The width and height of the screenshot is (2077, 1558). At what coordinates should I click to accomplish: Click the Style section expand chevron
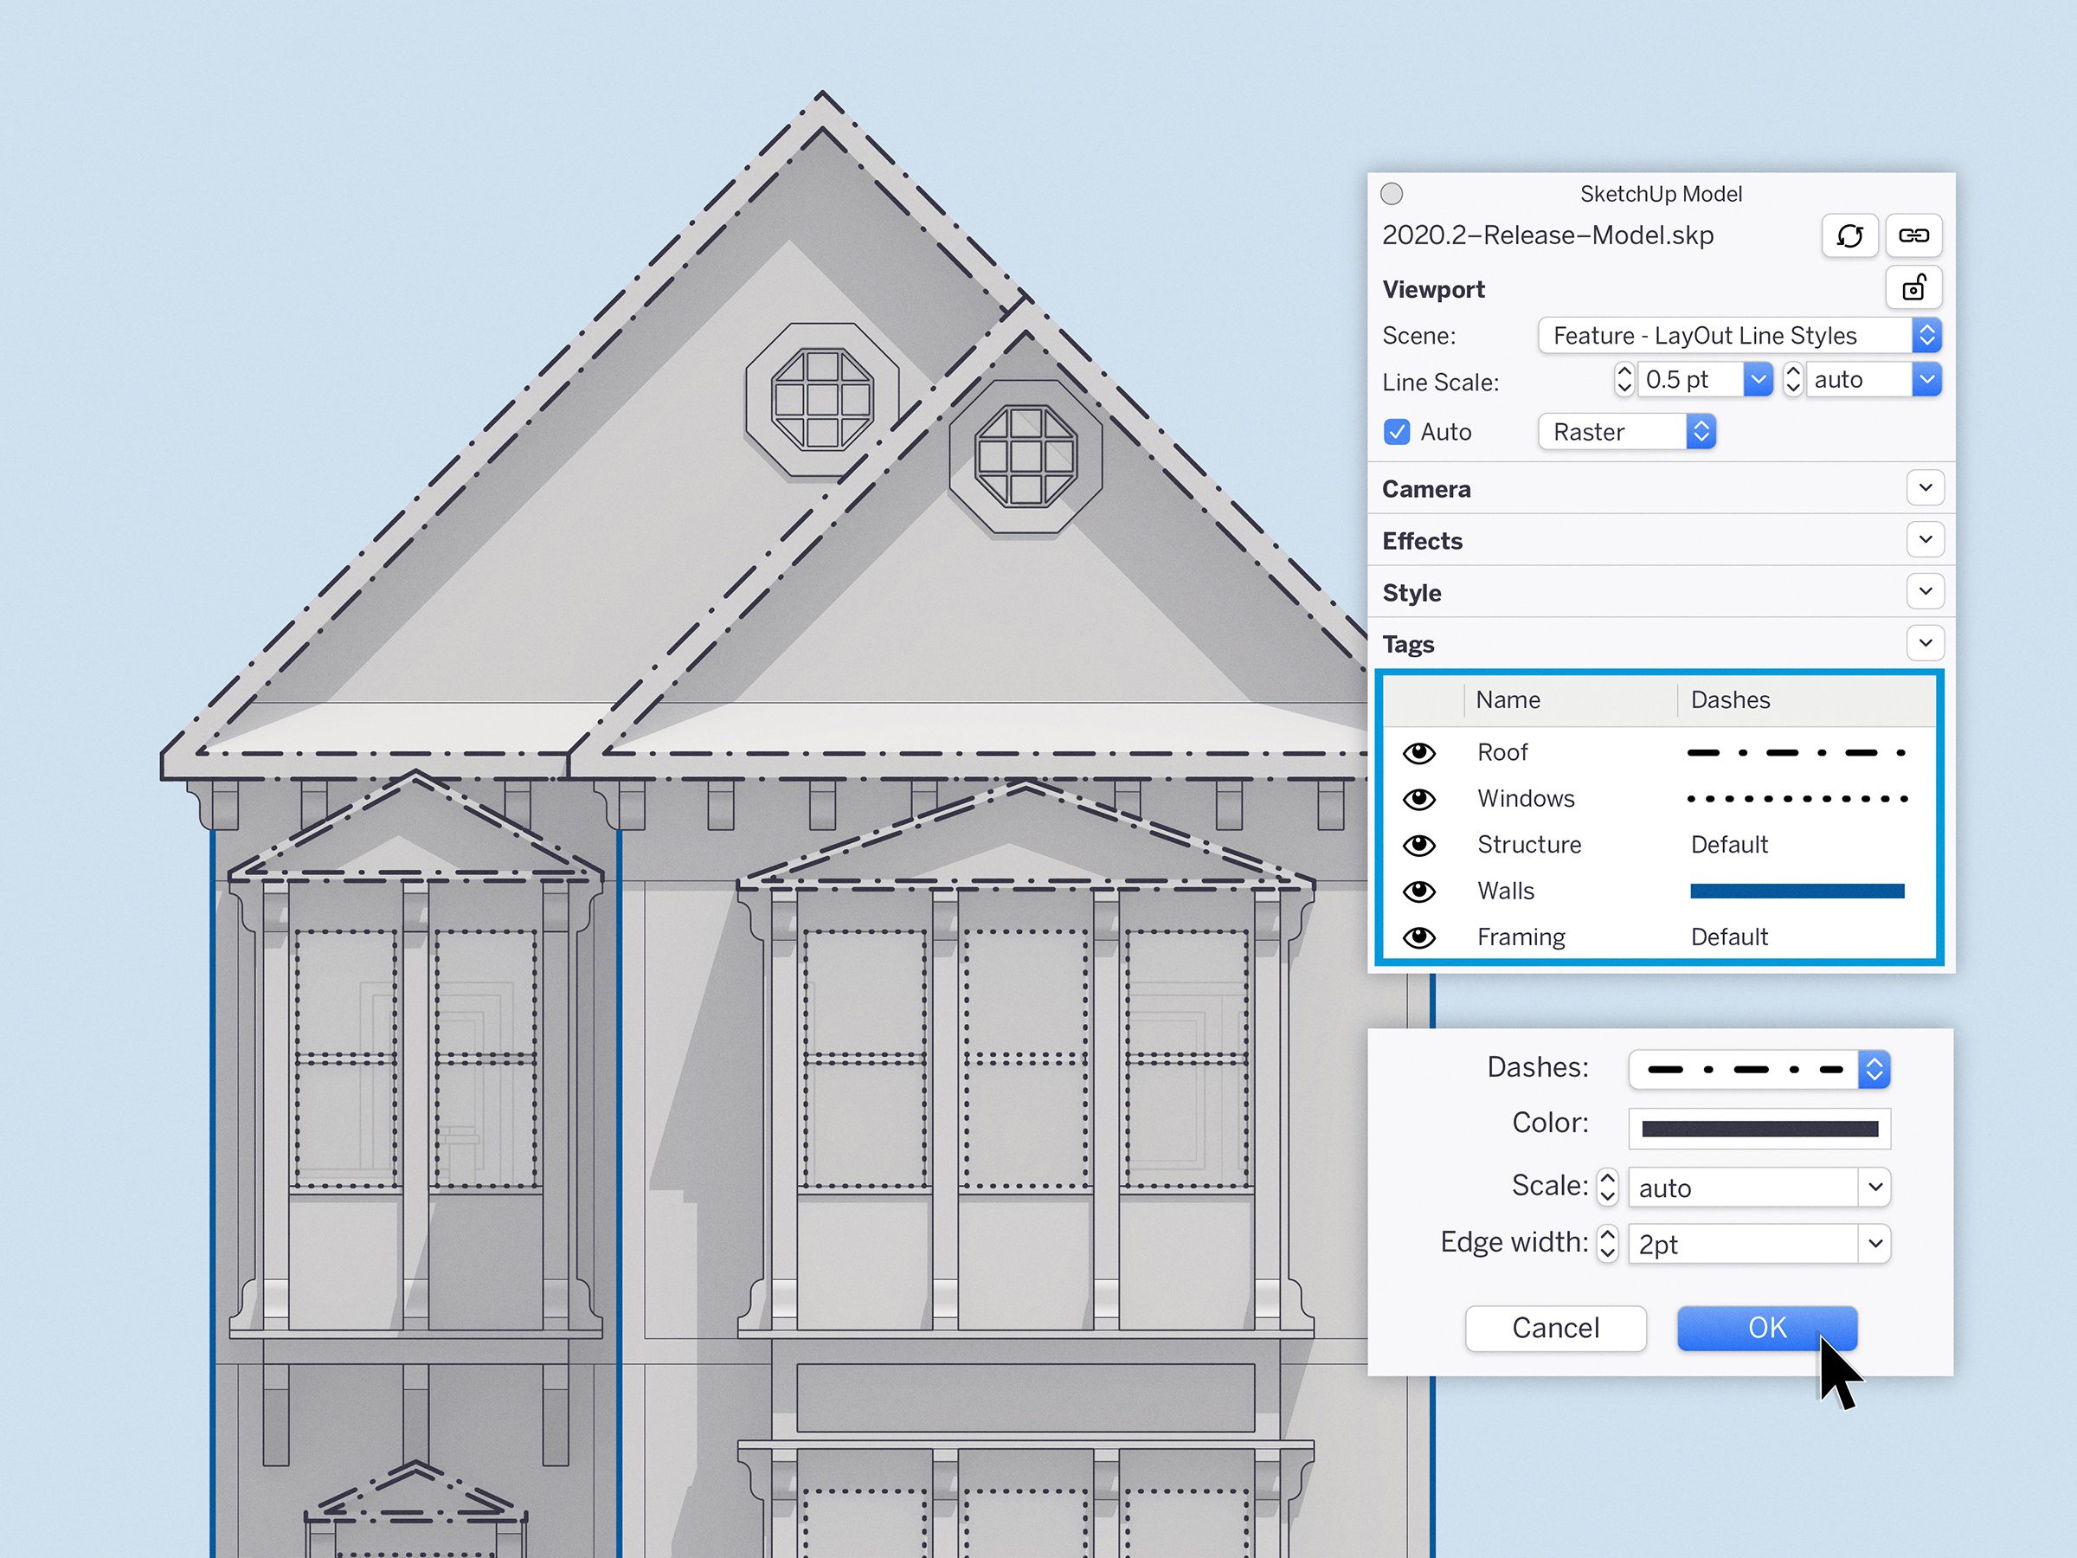(x=1921, y=592)
